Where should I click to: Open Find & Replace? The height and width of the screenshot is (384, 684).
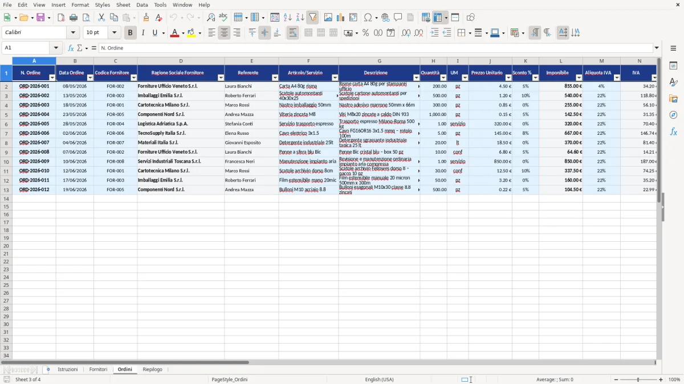pyautogui.click(x=211, y=18)
